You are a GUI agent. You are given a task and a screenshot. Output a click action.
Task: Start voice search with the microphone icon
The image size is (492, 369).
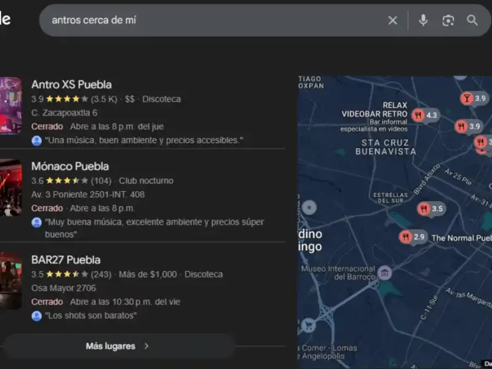point(423,20)
